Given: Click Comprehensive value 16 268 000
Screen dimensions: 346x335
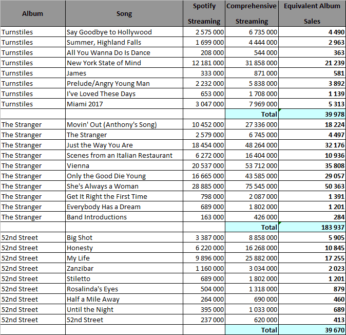Looking at the screenshot, I should point(252,248).
